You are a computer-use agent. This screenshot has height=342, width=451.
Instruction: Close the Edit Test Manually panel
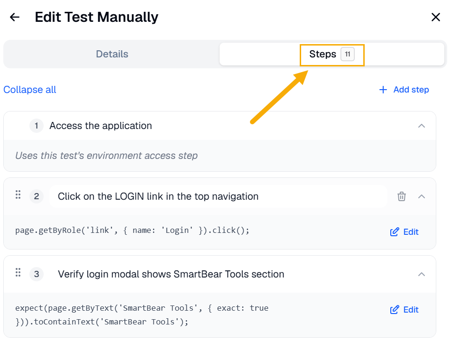pyautogui.click(x=436, y=17)
